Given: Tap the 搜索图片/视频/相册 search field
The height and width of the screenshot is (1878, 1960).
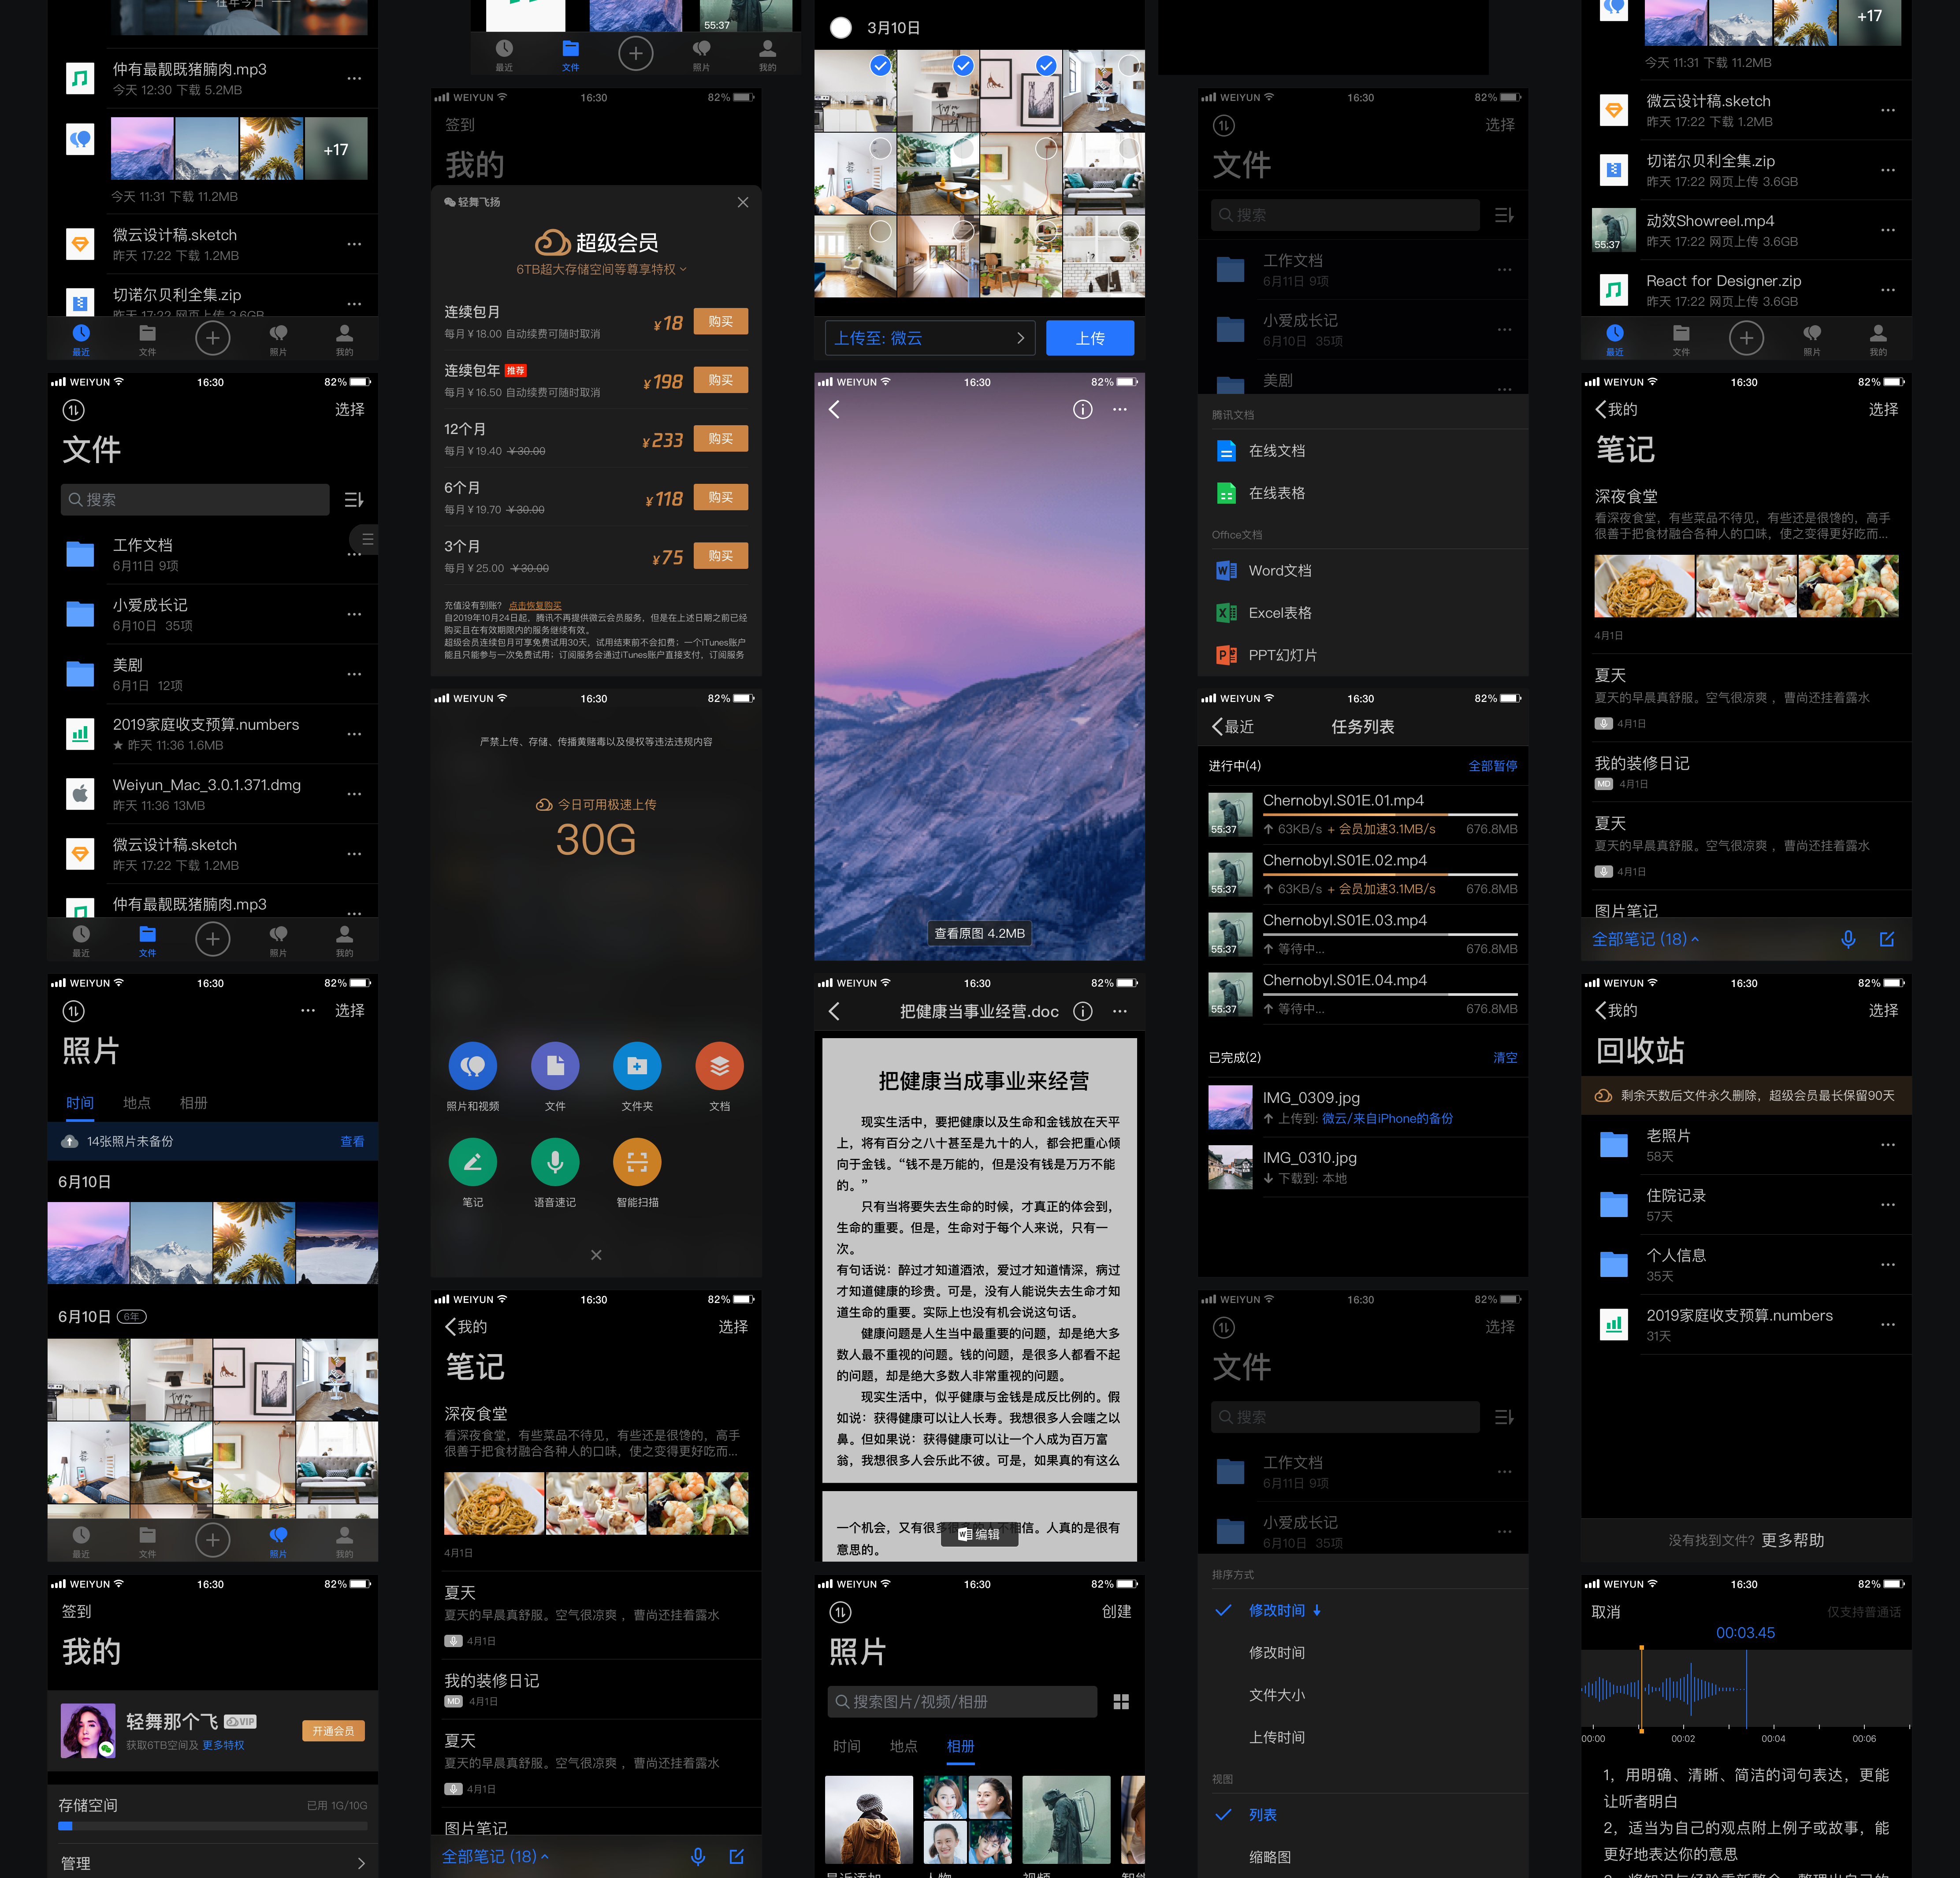Looking at the screenshot, I should [962, 1702].
